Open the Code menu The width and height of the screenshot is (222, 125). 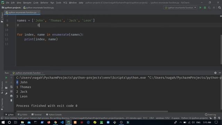pyautogui.click(x=36, y=3)
